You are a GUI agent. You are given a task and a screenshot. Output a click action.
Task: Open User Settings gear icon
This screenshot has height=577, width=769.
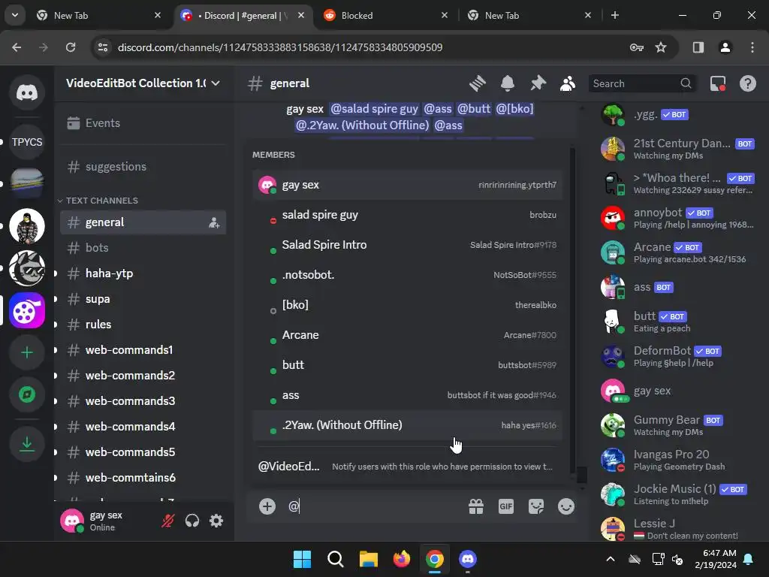click(216, 521)
